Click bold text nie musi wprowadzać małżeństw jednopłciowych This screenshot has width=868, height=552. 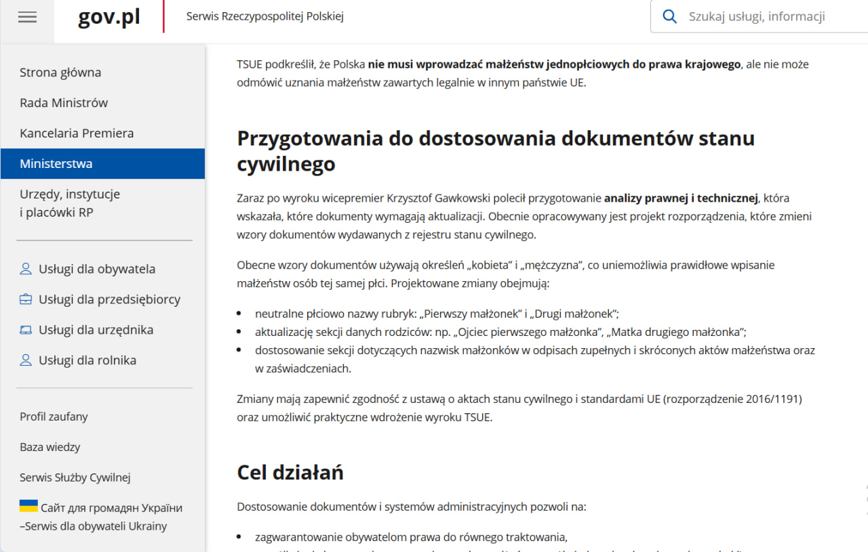pyautogui.click(x=555, y=64)
